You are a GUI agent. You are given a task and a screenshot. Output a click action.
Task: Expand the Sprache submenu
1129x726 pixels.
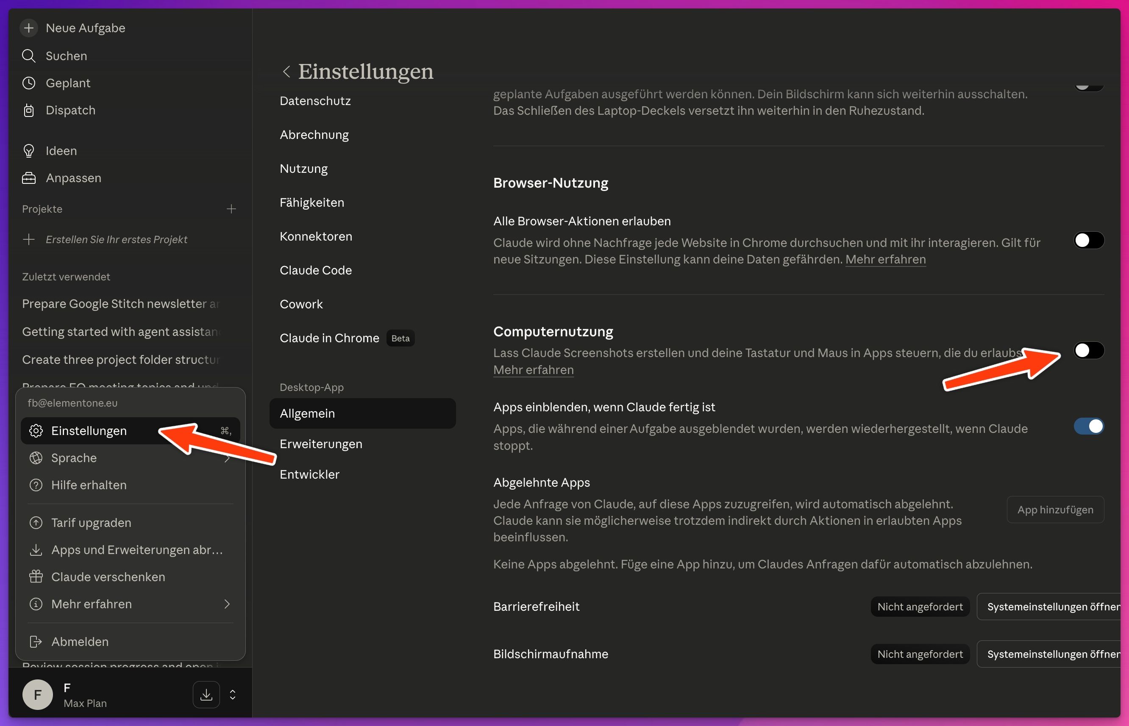[227, 458]
